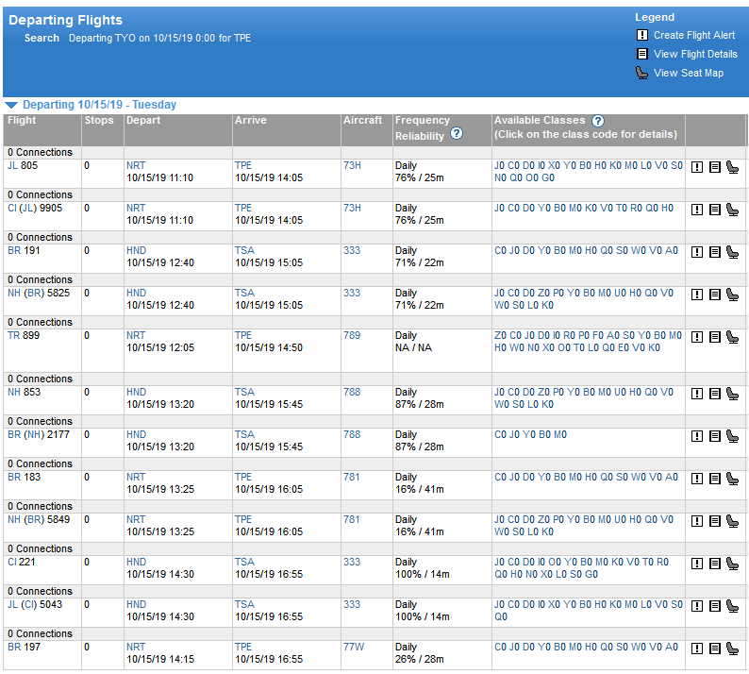Select class A0 on BR 191
This screenshot has width=749, height=674.
tap(672, 251)
